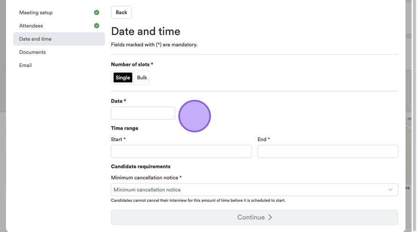This screenshot has height=232, width=417.
Task: Open the Documents step
Action: pyautogui.click(x=32, y=52)
